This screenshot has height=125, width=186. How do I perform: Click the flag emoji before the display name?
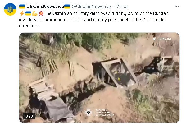tap(22, 7)
